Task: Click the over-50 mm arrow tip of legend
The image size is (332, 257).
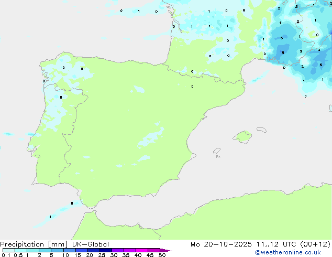Action: point(166,250)
